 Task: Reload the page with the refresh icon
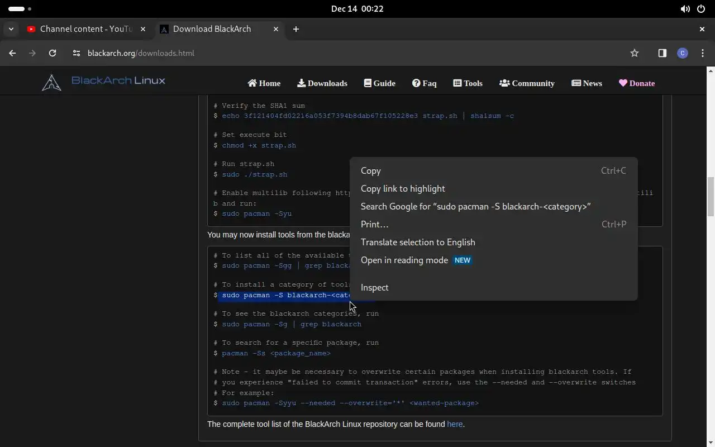(x=53, y=53)
